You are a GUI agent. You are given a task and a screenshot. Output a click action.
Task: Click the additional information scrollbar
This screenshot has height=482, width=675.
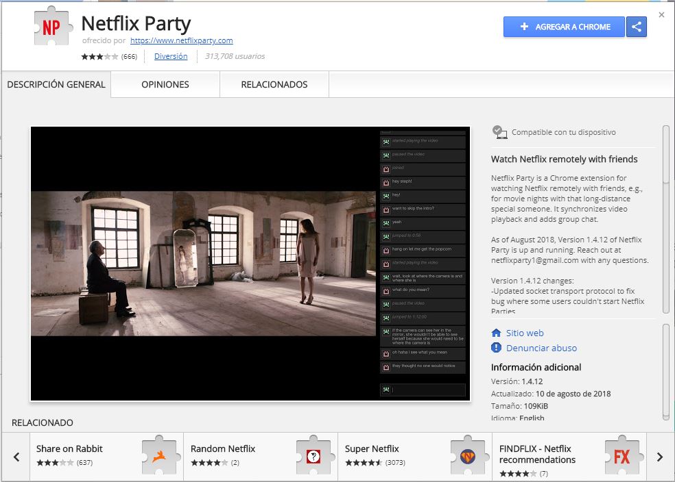point(666,372)
